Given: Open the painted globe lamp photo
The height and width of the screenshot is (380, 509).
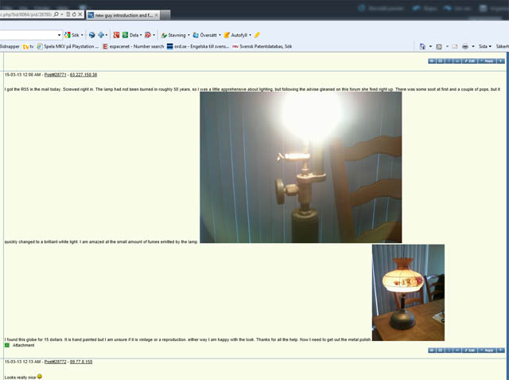Looking at the screenshot, I should pos(408,292).
